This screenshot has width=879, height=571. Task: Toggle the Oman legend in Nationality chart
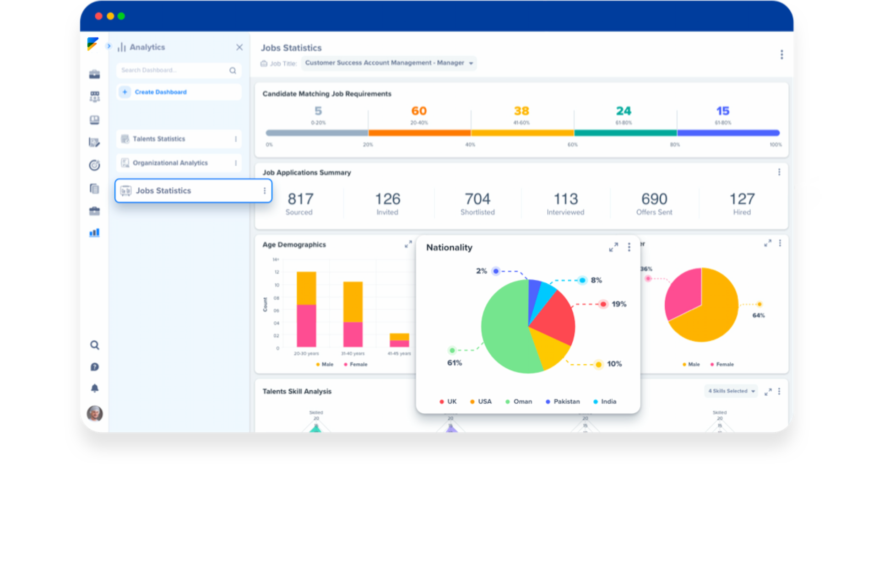[519, 402]
